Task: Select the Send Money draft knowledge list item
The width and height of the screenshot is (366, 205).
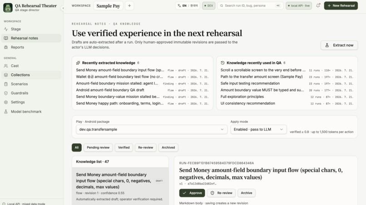Action: (x=120, y=186)
